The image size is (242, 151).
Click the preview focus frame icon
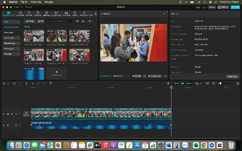coord(145,76)
